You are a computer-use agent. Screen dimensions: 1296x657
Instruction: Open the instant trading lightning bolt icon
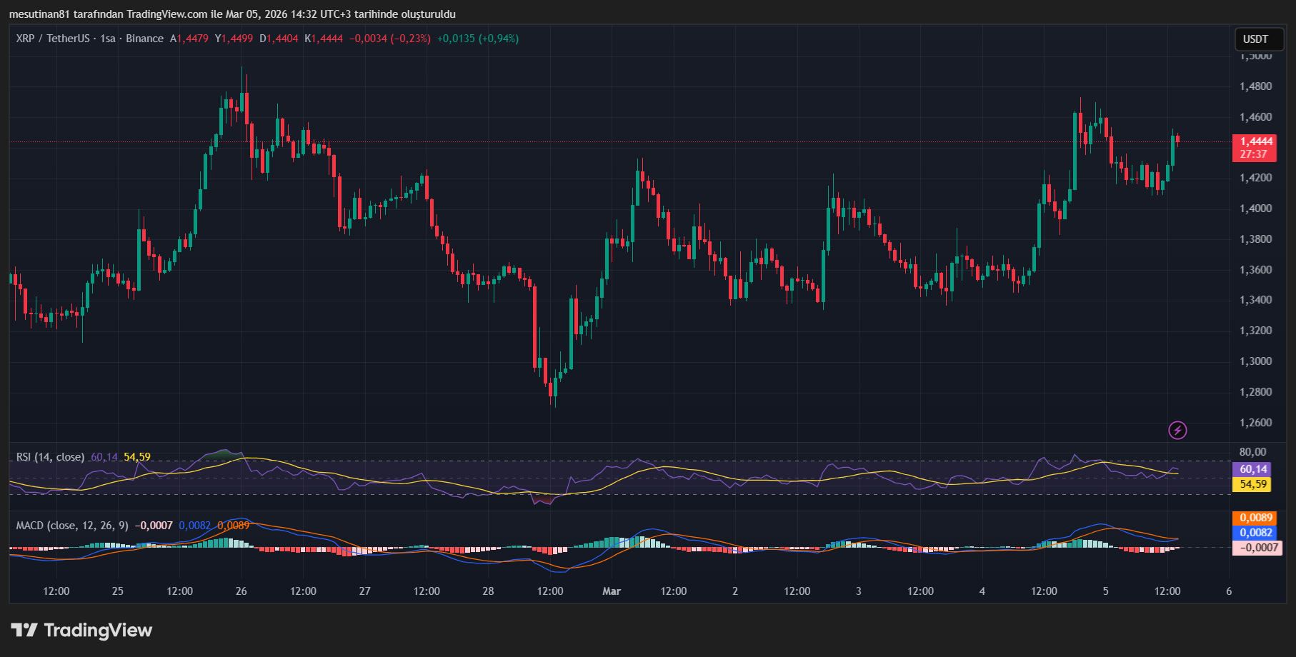(x=1179, y=430)
